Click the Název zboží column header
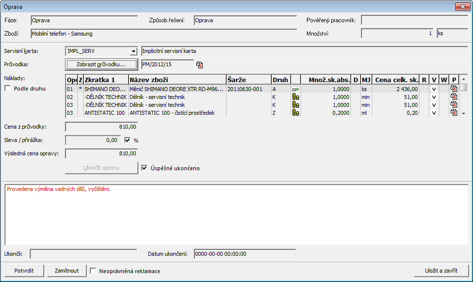Viewport: 473px width, 282px height. pyautogui.click(x=177, y=80)
